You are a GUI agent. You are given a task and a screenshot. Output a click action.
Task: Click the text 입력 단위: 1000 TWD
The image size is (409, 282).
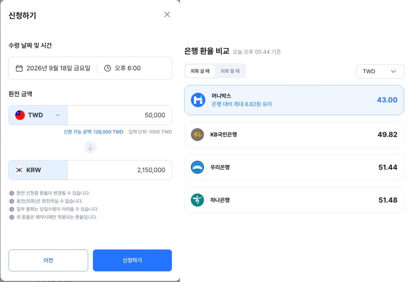(150, 132)
